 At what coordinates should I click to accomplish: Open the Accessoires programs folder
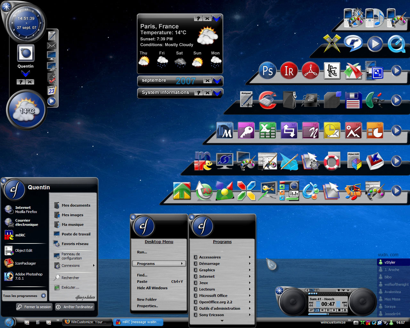[222, 257]
